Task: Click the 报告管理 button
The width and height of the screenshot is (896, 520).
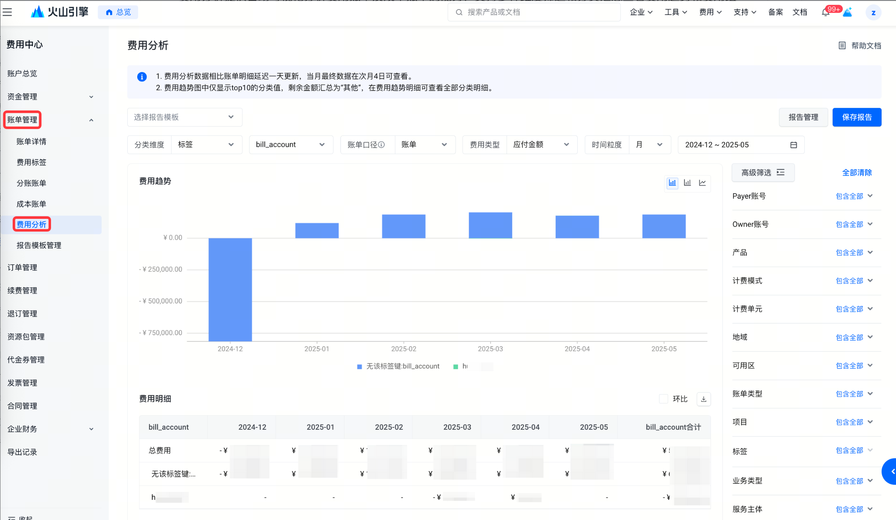Action: click(x=803, y=117)
